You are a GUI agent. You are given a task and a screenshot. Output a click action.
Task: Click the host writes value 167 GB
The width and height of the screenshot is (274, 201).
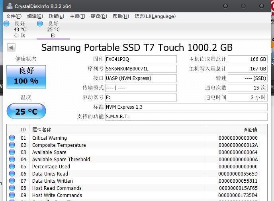pos(248,69)
